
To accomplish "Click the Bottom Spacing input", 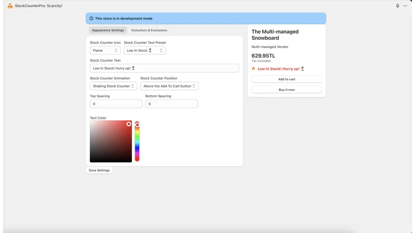I will click(171, 104).
